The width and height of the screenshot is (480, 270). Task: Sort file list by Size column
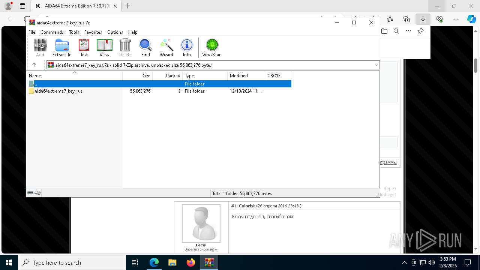[x=137, y=76]
